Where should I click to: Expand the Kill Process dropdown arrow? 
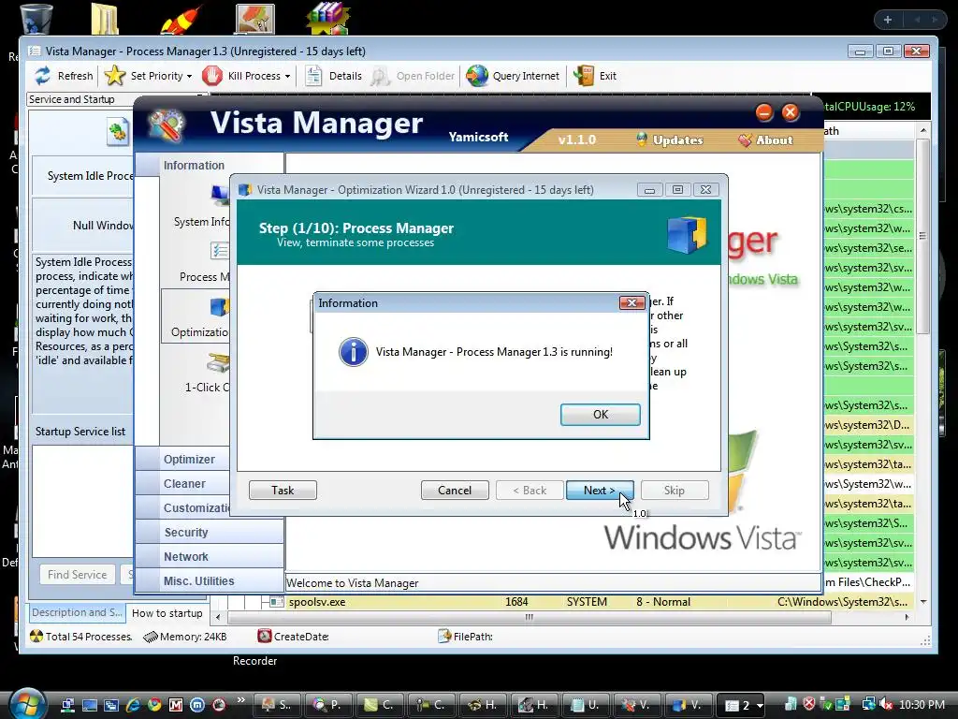[x=287, y=77]
